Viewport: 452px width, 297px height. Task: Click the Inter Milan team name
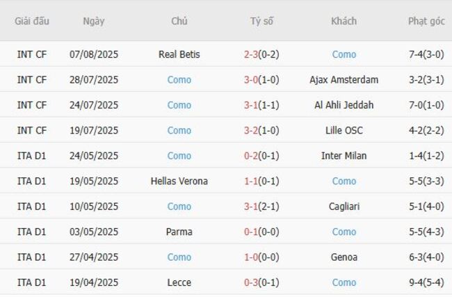(x=344, y=156)
